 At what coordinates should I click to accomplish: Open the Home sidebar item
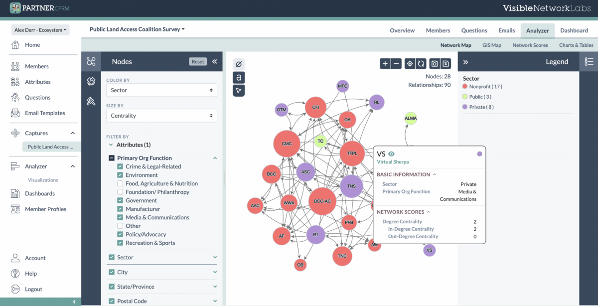click(x=32, y=45)
